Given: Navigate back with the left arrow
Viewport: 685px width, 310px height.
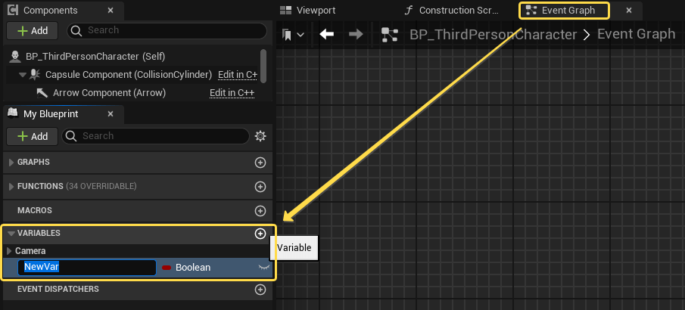Looking at the screenshot, I should click(x=327, y=34).
